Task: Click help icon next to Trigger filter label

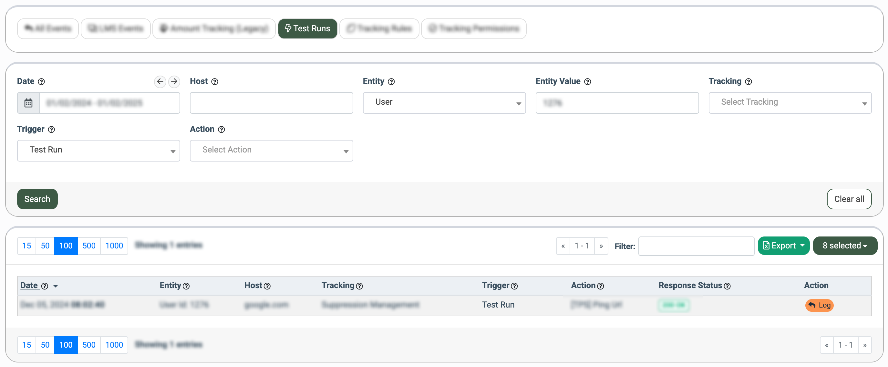Action: point(51,130)
